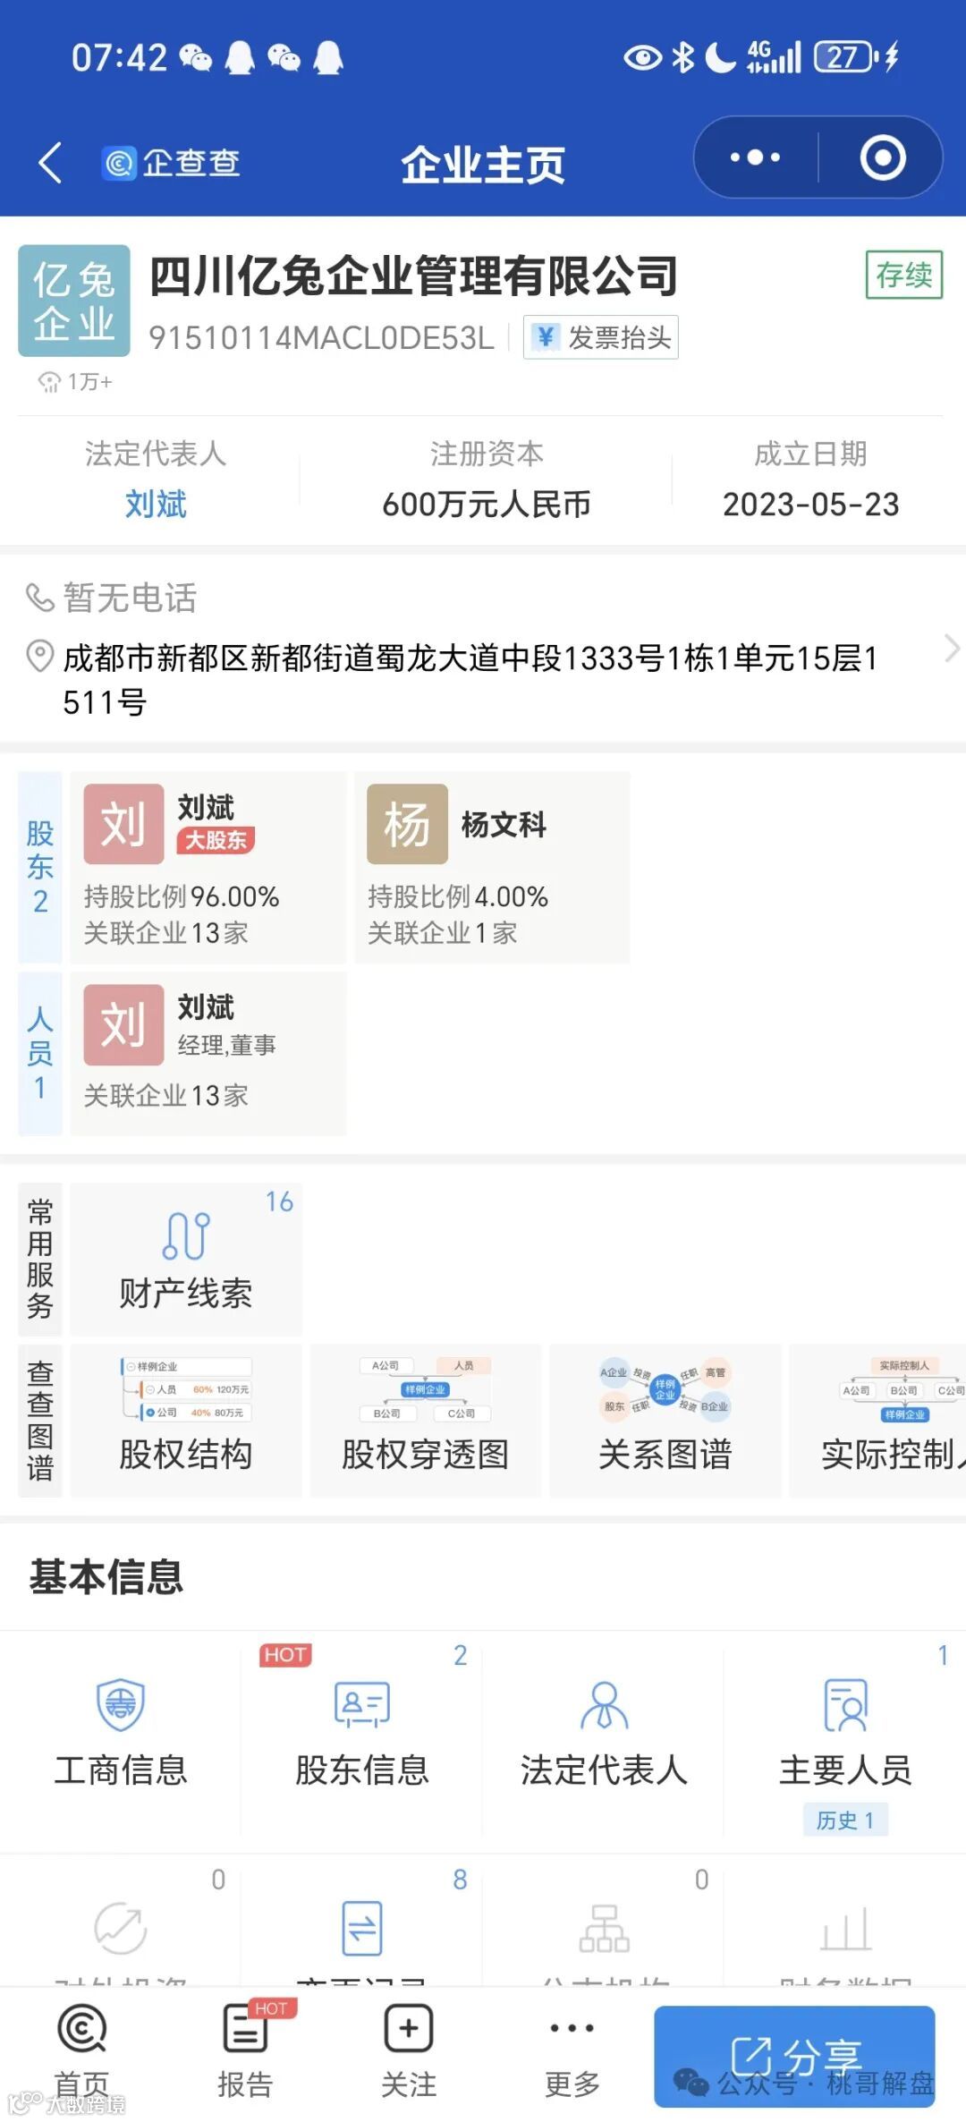Screen dimensions: 966x2122
Task: Open 财产线索 property clues service
Action: pos(186,1260)
